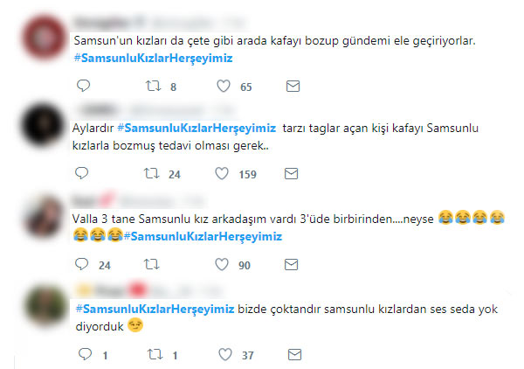Open hashtag starting the last tweet
The height and width of the screenshot is (369, 524).
155,309
